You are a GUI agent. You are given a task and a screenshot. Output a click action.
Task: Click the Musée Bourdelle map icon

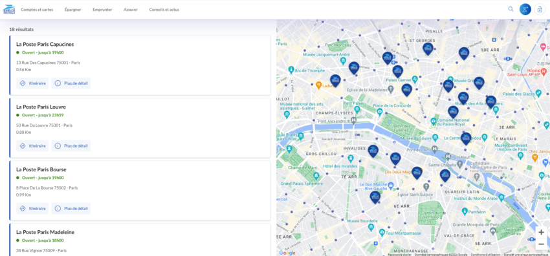[371, 228]
